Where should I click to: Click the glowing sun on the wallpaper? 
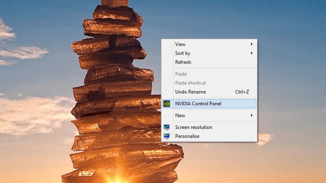[x=117, y=179]
